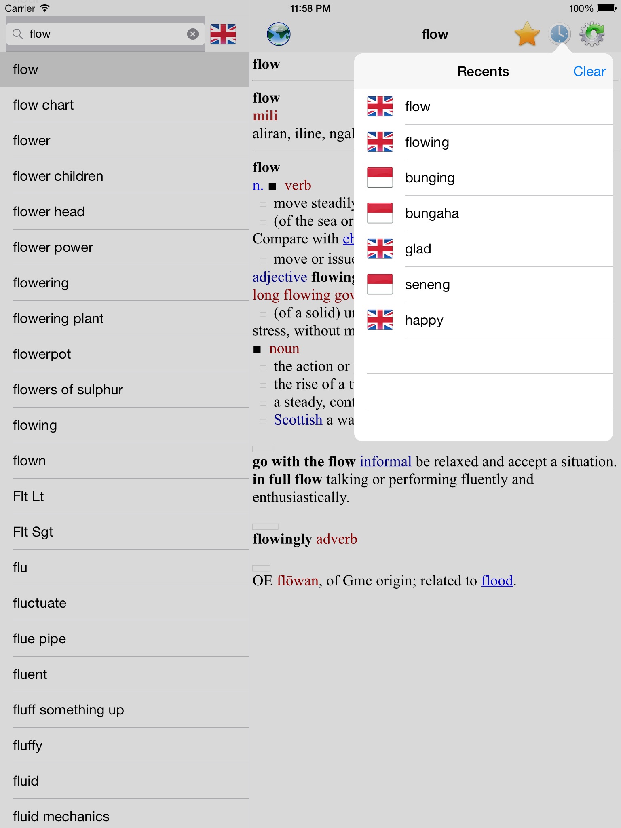Choose 'bungaha' in the Recents list
621x828 pixels.
coord(432,213)
